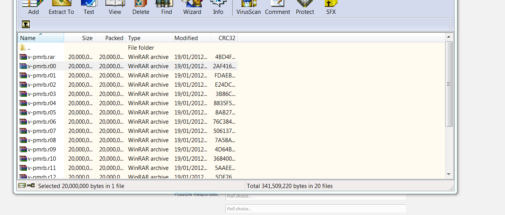505x215 pixels.
Task: Open the Comment tool
Action: 277,7
